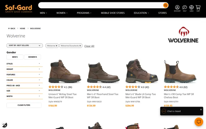This screenshot has height=129, width=206.
Task: Click the $204.99 price
Action: point(130,105)
